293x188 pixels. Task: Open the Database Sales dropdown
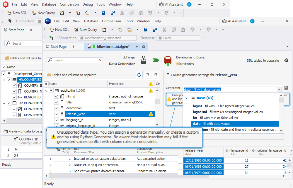coord(197,38)
